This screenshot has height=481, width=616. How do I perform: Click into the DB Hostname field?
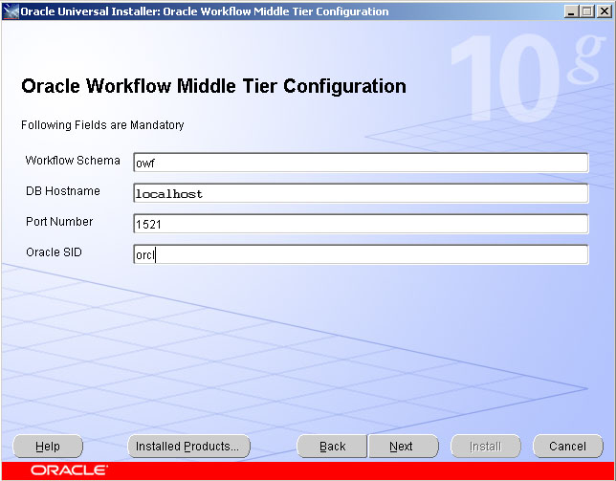361,193
